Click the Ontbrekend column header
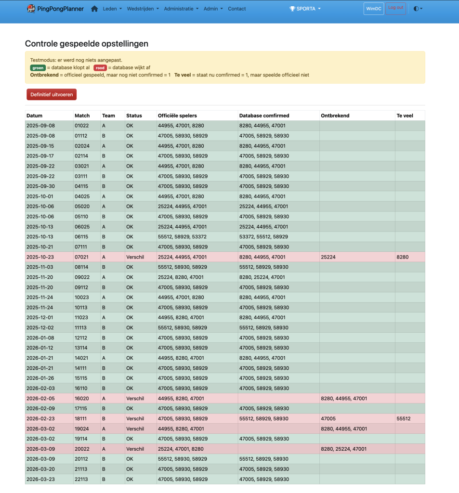 tap(335, 116)
